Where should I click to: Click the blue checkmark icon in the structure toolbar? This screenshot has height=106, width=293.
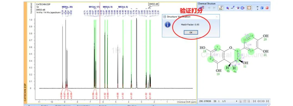coord(262,8)
